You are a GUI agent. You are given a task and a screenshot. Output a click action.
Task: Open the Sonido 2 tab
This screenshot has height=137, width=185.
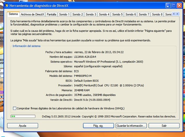pos(77,14)
